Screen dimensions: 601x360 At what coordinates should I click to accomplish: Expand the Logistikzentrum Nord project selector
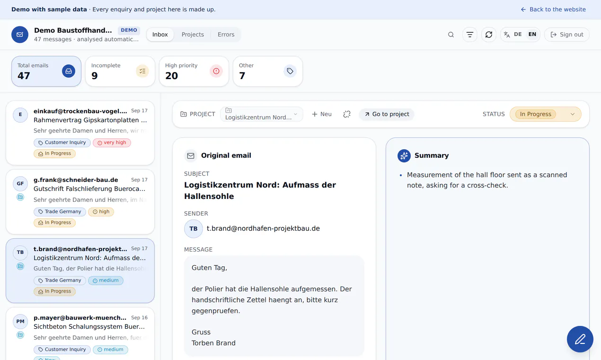[261, 114]
